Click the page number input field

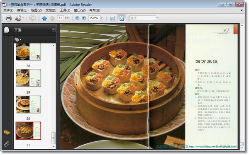click(x=60, y=18)
